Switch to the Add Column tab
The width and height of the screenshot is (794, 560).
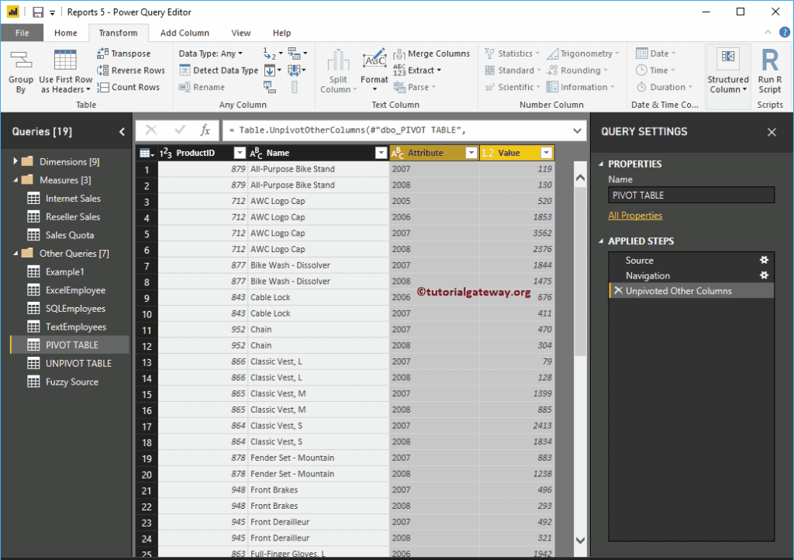pos(185,33)
